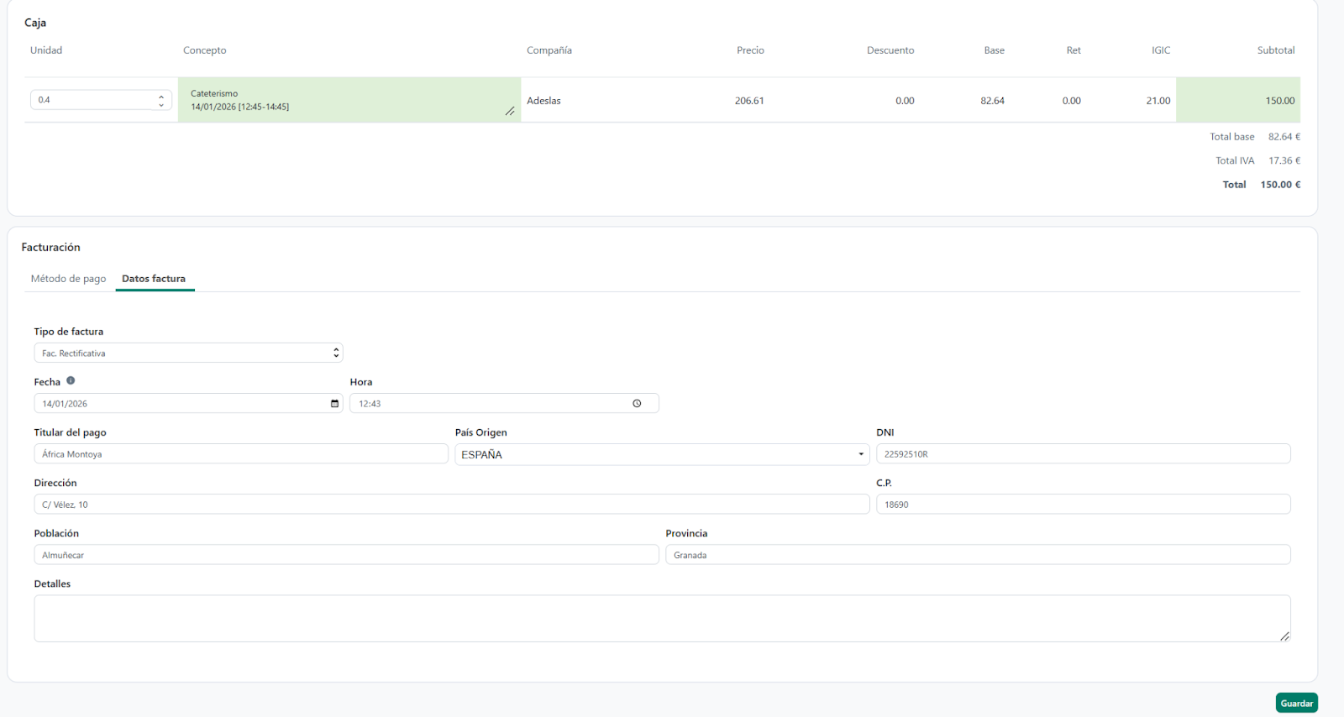Open the calendar picker in Fecha field

coord(334,404)
